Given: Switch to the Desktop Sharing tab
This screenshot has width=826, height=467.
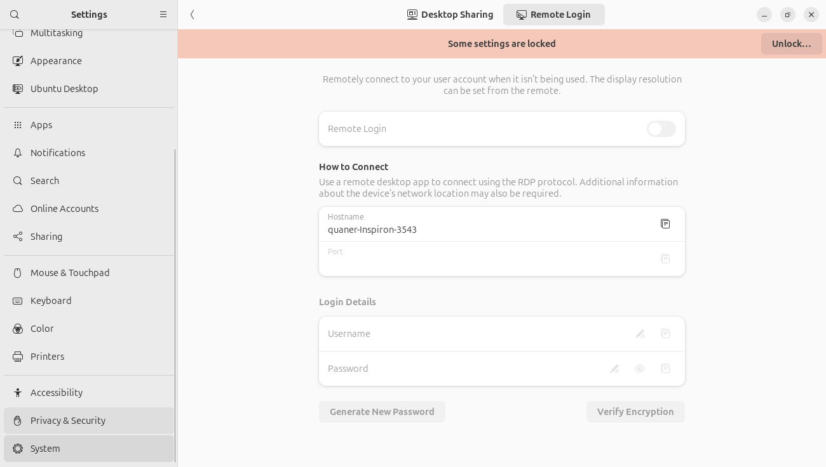Looking at the screenshot, I should [450, 15].
